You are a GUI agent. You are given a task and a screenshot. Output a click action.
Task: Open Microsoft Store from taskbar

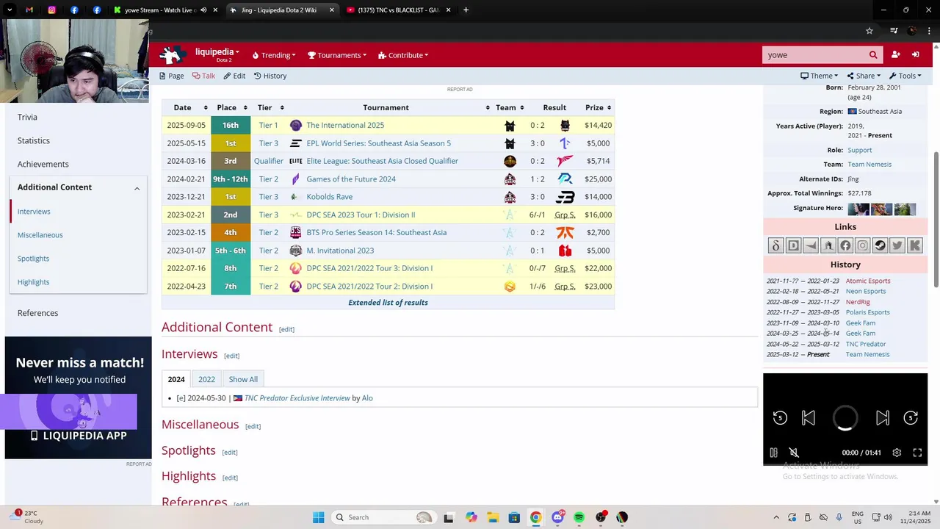pyautogui.click(x=514, y=517)
